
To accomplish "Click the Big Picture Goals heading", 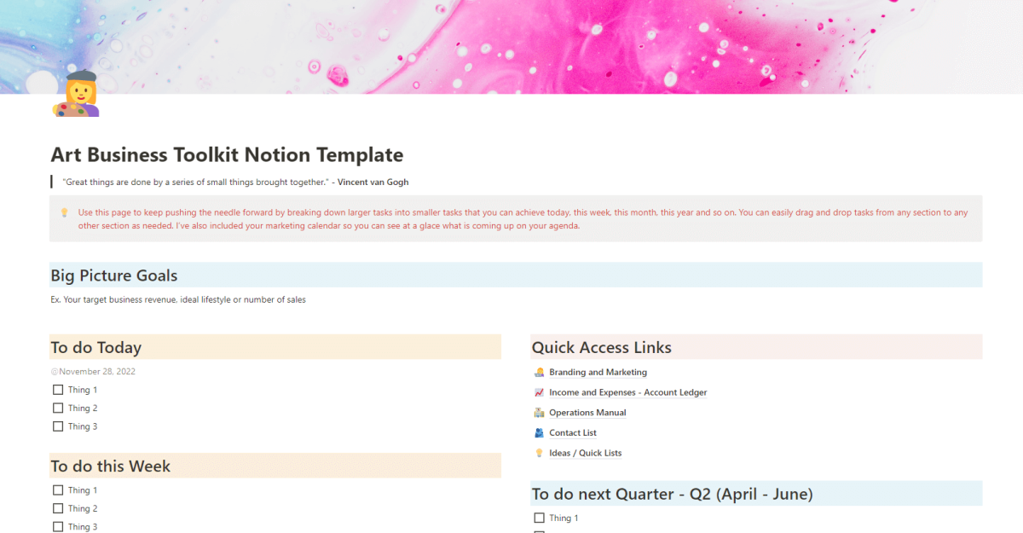I will (x=114, y=275).
